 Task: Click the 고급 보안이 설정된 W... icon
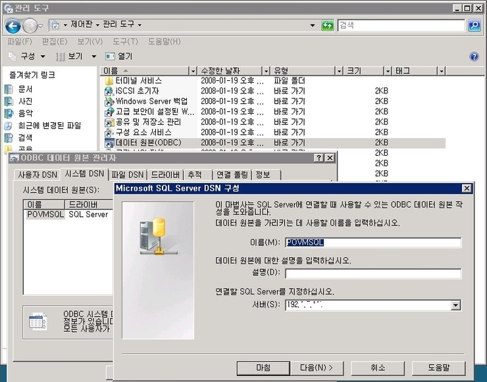(x=109, y=112)
